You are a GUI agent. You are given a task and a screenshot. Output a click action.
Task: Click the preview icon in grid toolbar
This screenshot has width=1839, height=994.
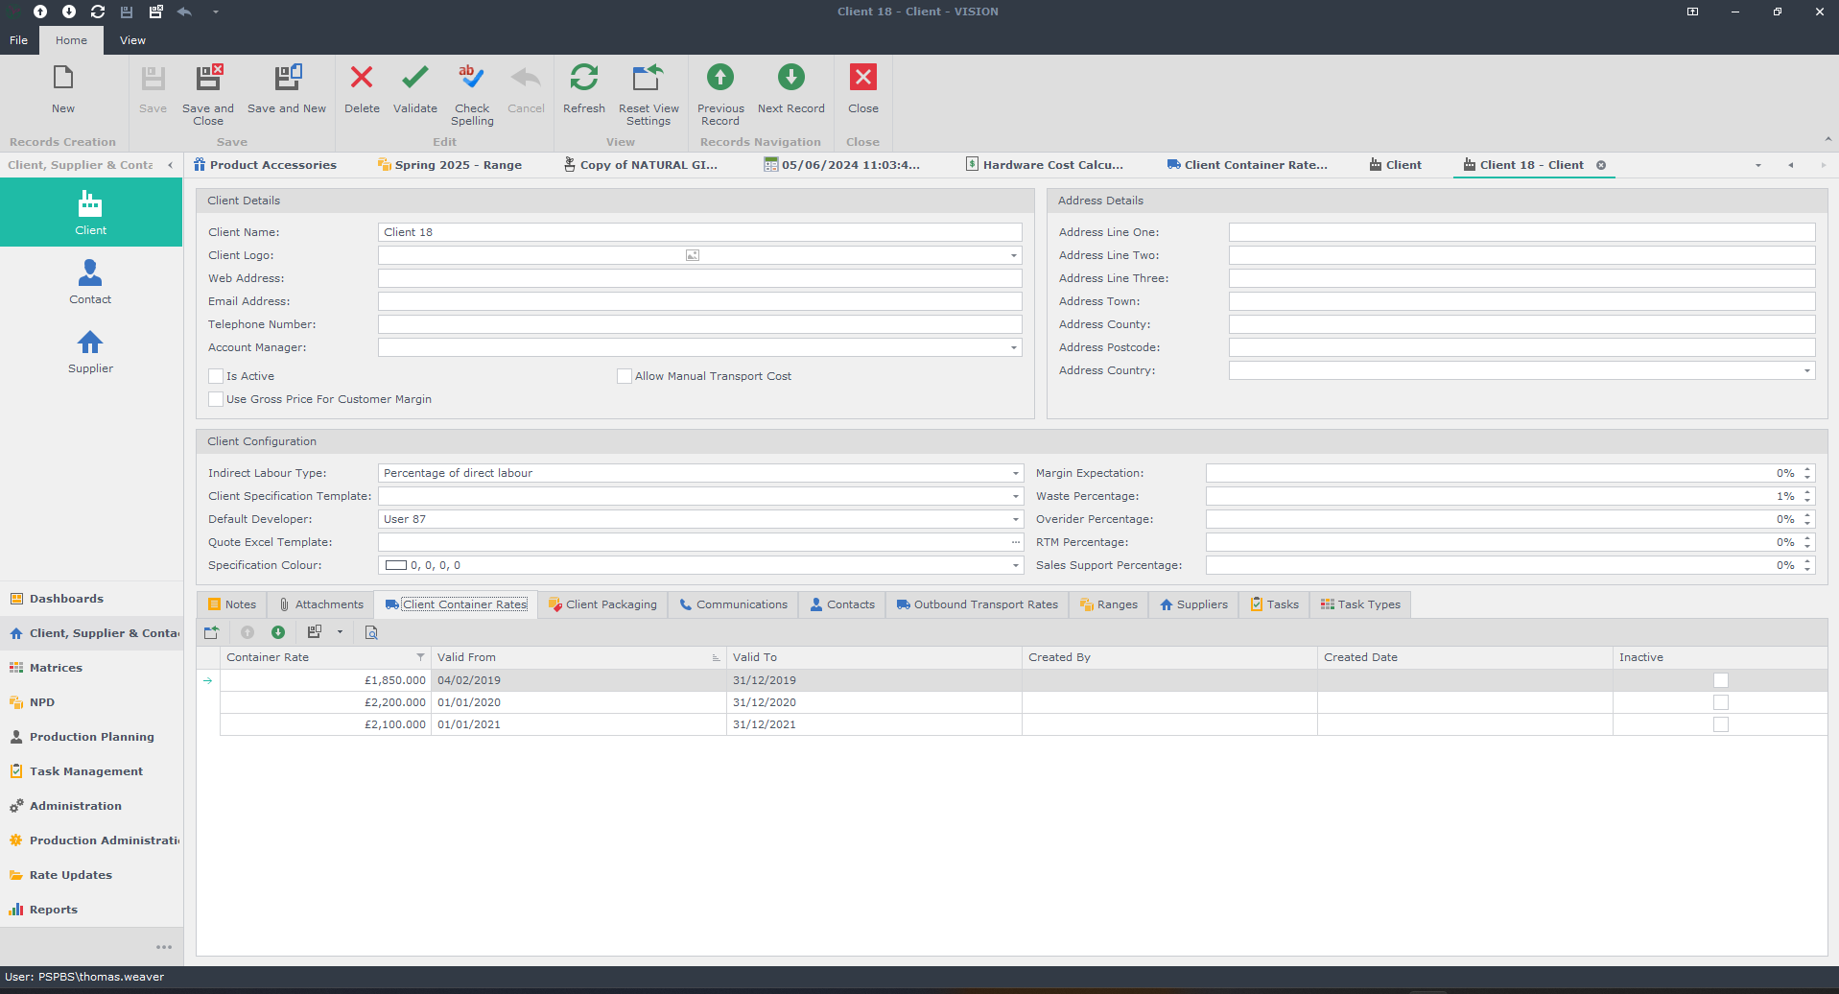pos(371,632)
